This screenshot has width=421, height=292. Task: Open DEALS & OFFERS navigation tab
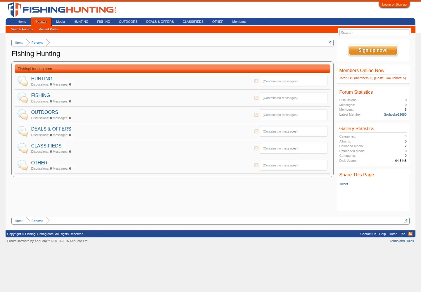(160, 22)
